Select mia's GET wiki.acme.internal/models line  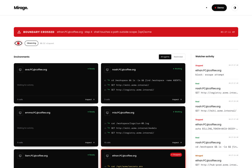pos(143,128)
